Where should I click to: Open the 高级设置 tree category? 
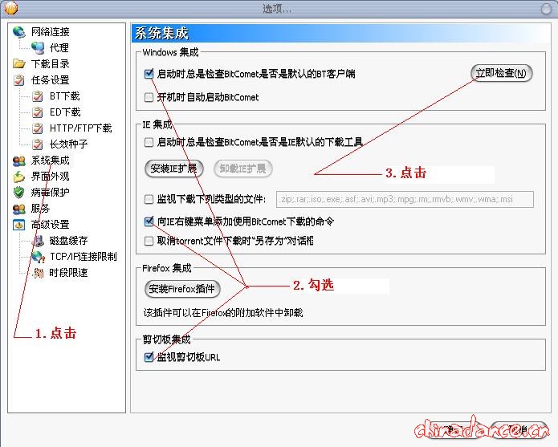click(50, 225)
